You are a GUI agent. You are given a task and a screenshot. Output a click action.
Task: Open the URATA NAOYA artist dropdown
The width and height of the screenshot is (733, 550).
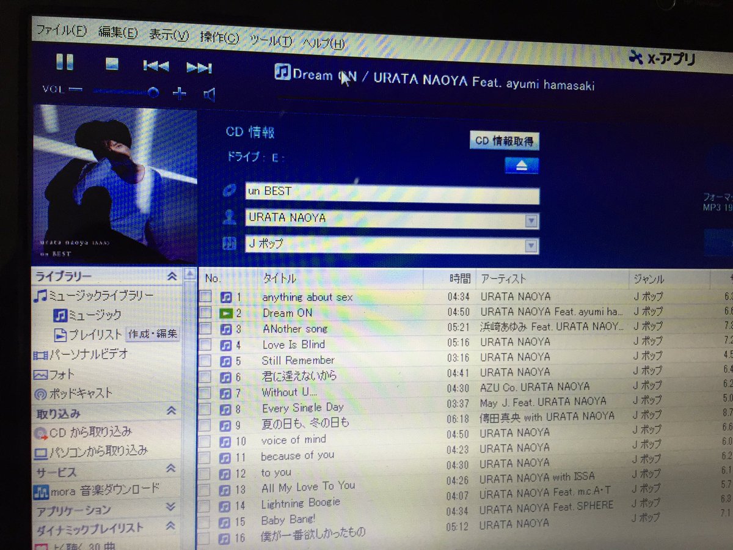[531, 221]
